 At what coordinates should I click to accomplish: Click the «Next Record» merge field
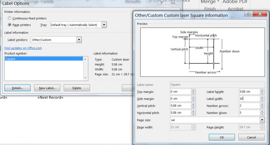coord(50,97)
